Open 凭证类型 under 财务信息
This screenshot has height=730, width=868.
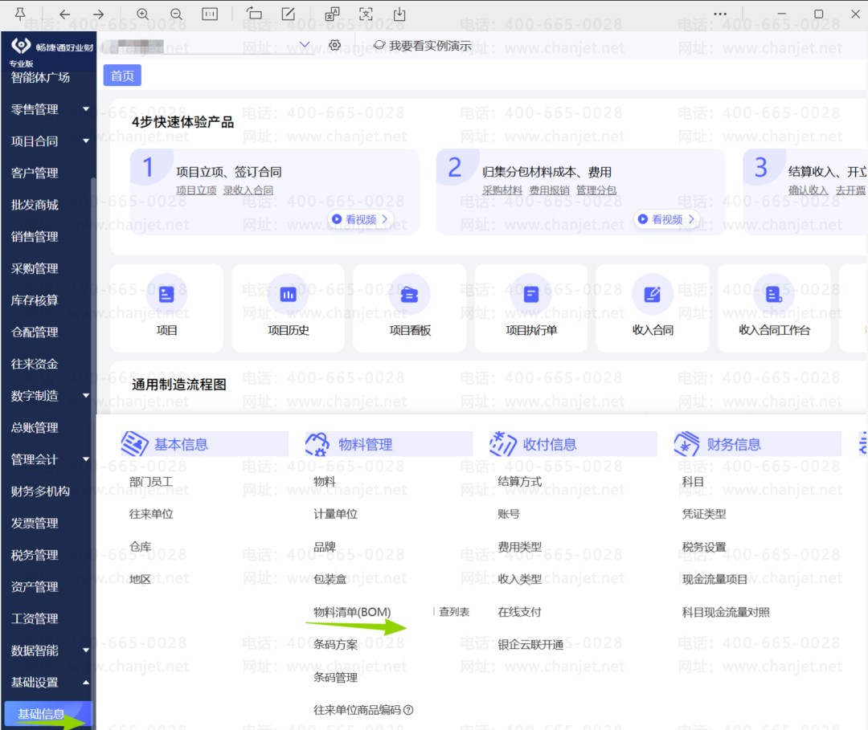click(704, 514)
